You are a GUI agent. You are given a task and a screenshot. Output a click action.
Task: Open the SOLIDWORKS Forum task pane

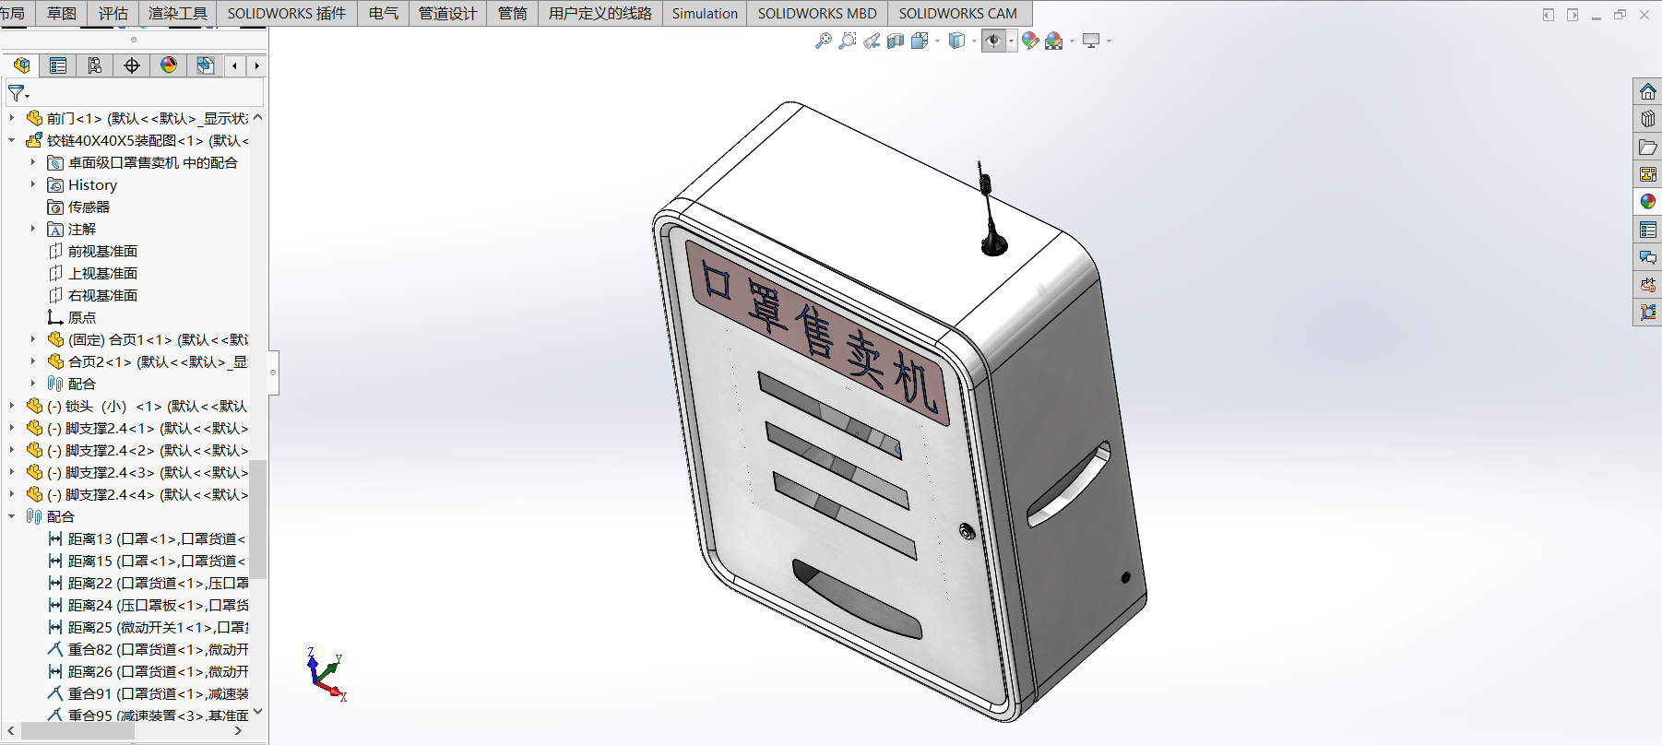coord(1647,257)
